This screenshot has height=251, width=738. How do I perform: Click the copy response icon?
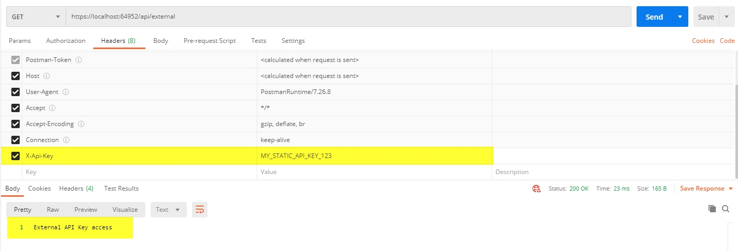[x=712, y=209]
